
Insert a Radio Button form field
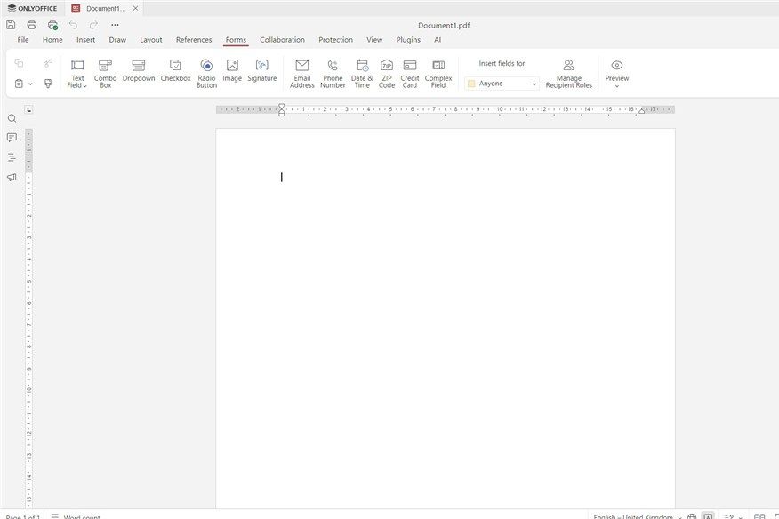[x=206, y=74]
